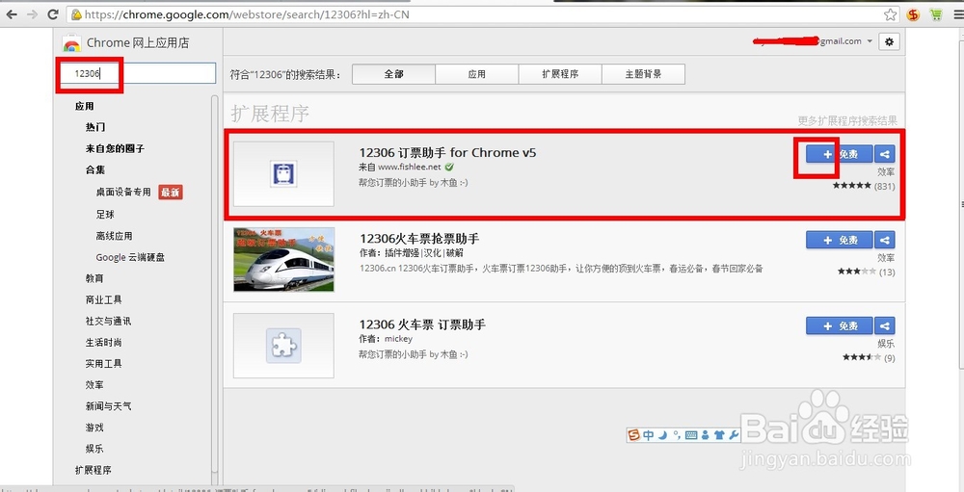
Task: Select 教育 category in sidebar
Action: point(94,278)
